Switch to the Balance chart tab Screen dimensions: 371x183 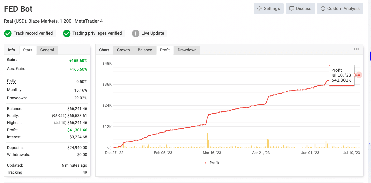click(145, 50)
